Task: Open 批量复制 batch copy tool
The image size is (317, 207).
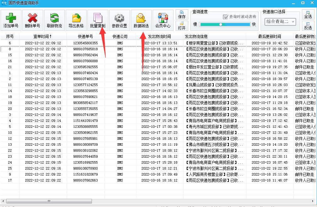Action: pyautogui.click(x=98, y=20)
